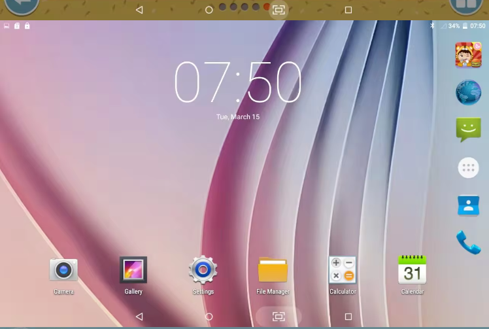Open the Gallery app
This screenshot has height=329, width=489.
tap(133, 269)
